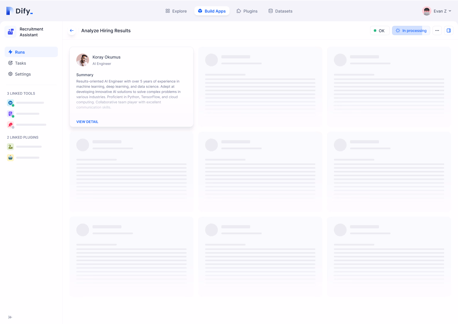
Task: Collapse the sidebar with the arrow icon
Action: 10,317
